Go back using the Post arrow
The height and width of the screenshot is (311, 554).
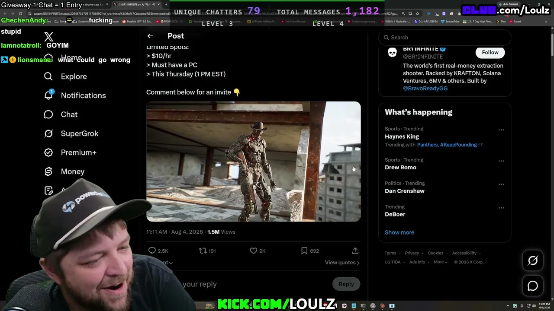coord(150,36)
